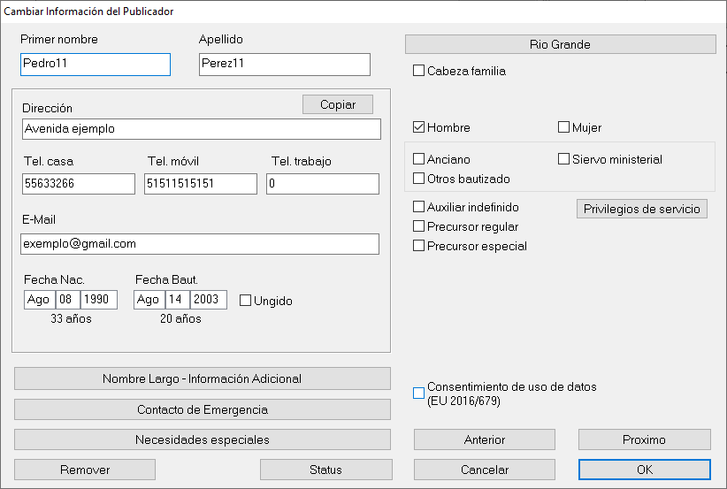Expand Nombre Largo - Información Adicional

pos(202,378)
